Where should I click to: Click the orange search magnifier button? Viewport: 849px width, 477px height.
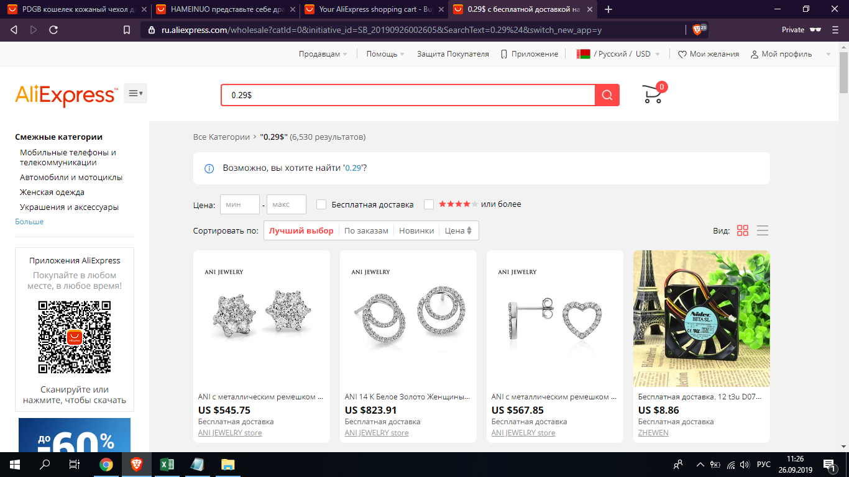607,95
